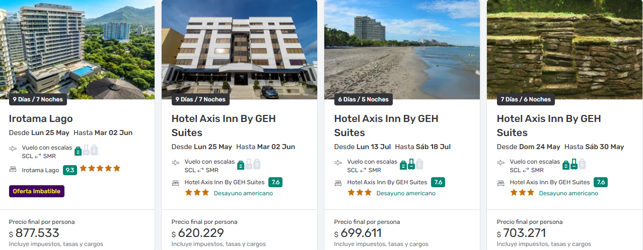The height and width of the screenshot is (250, 643).
Task: Click the three-star rating in the 699.611 card
Action: 360,193
